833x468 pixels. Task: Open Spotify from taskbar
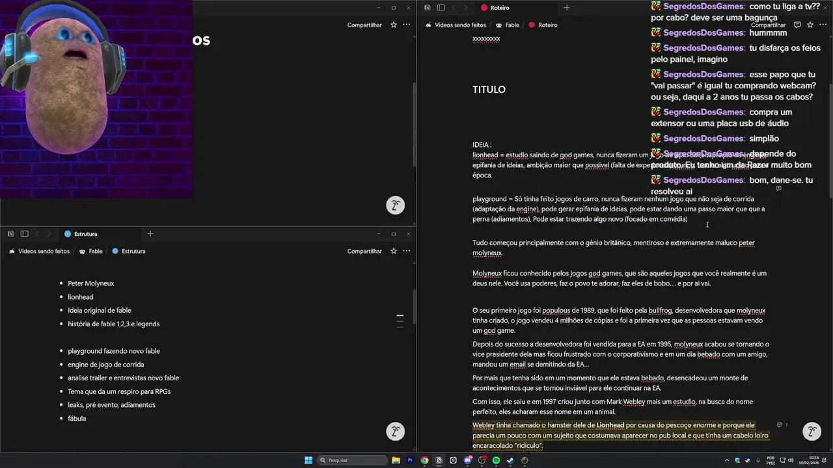(496, 460)
